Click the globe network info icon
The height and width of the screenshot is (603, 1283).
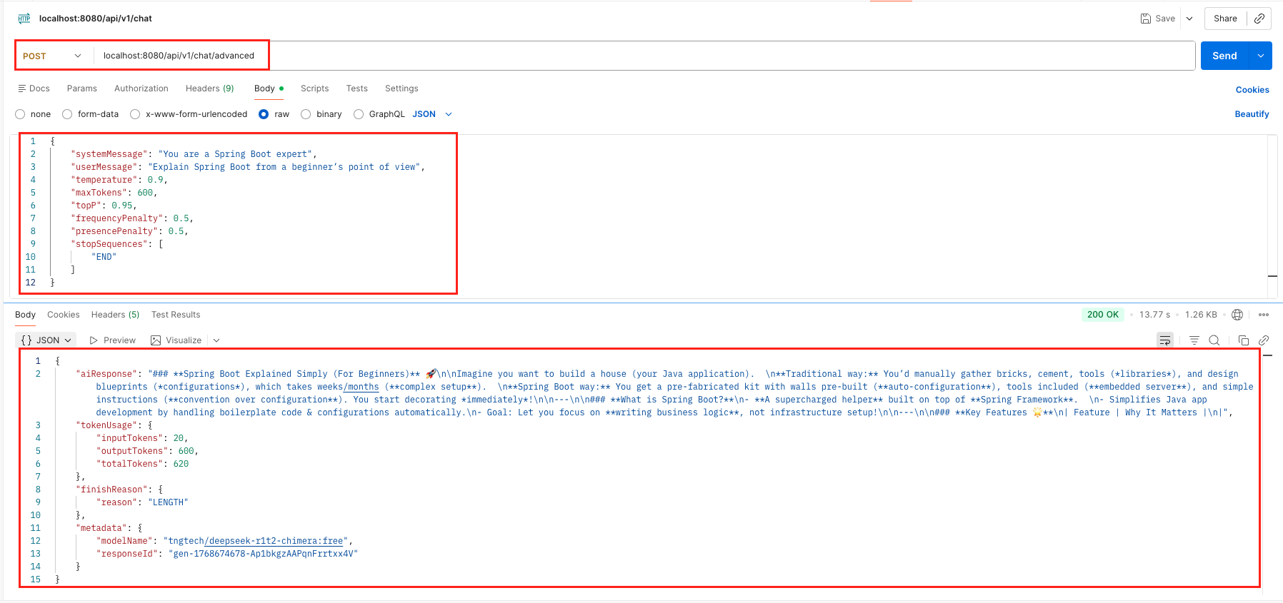(x=1237, y=315)
